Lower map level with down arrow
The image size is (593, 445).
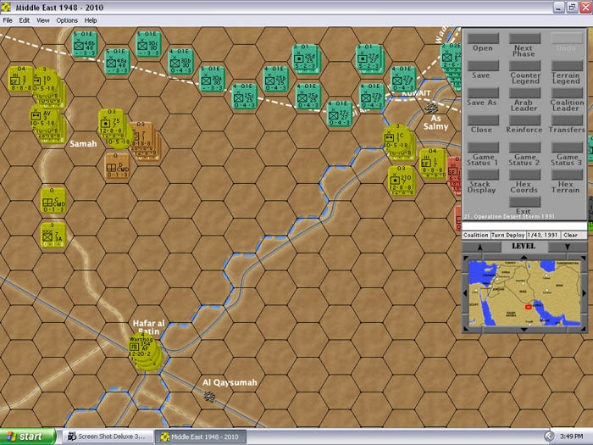point(567,247)
